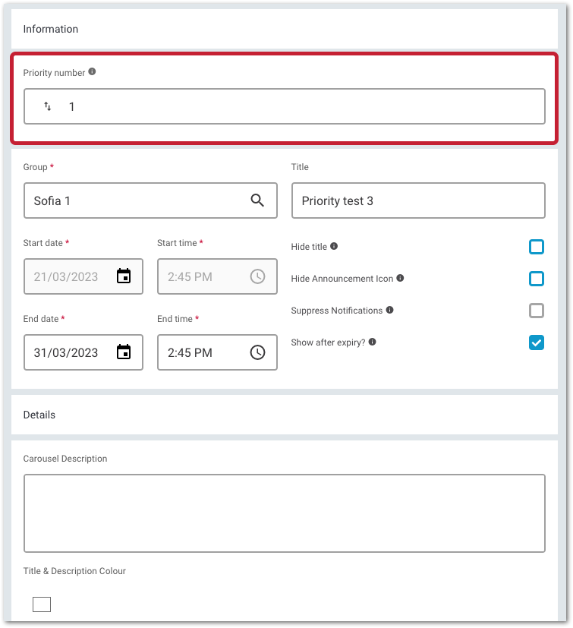Click the priority sort arrows icon
Viewport: 573px width, 628px height.
(48, 106)
